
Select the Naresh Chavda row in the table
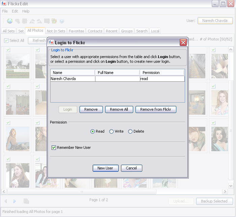tap(118, 79)
